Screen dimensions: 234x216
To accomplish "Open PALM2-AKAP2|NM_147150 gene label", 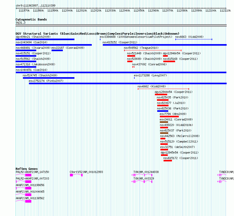I will (32, 172).
